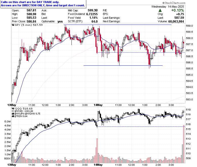Image resolution: width=197 pixels, height=167 pixels.
Task: Click the tall final pink volume bar
Action: pos(184,144)
